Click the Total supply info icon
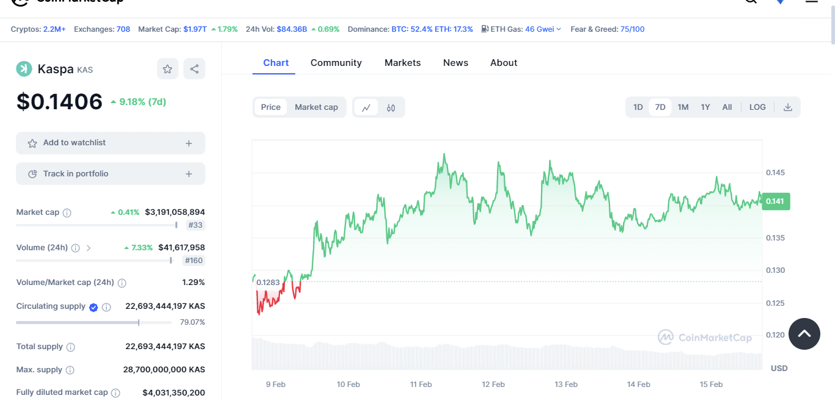 point(70,347)
